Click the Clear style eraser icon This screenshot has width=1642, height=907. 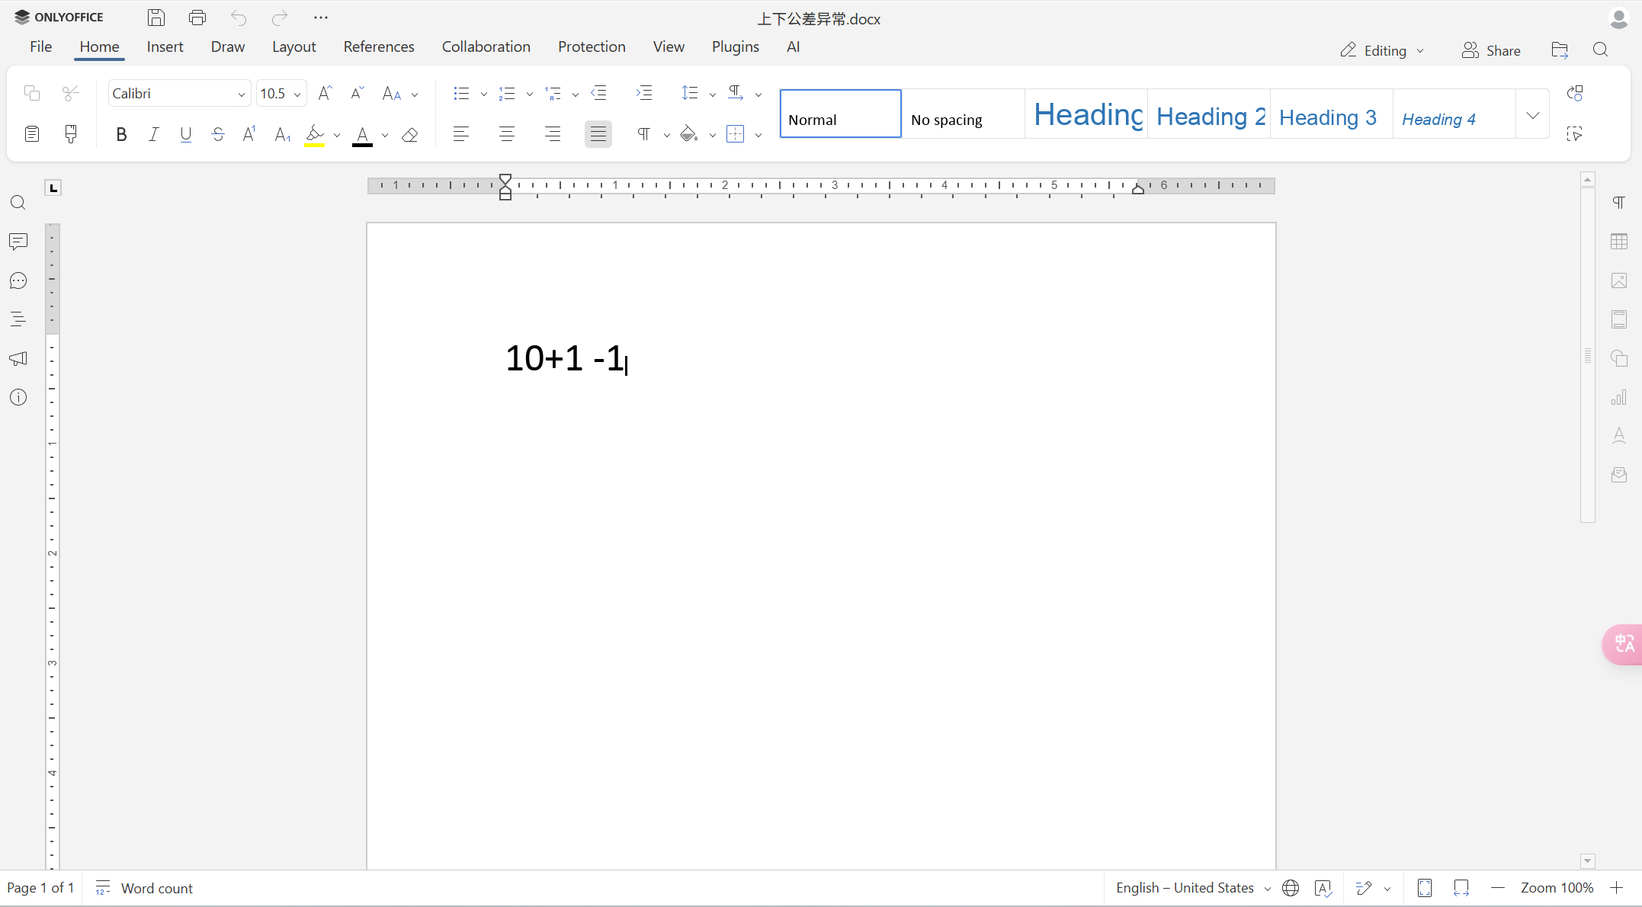pos(410,135)
